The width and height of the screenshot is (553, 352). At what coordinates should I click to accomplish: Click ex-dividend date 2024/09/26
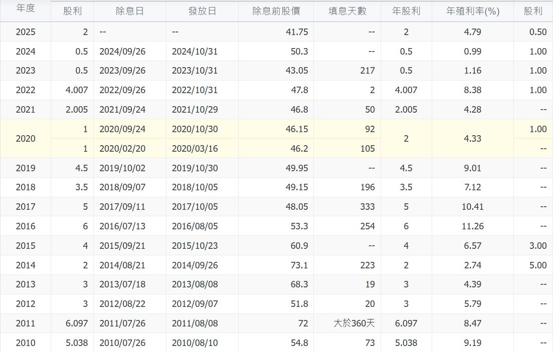pyautogui.click(x=122, y=52)
